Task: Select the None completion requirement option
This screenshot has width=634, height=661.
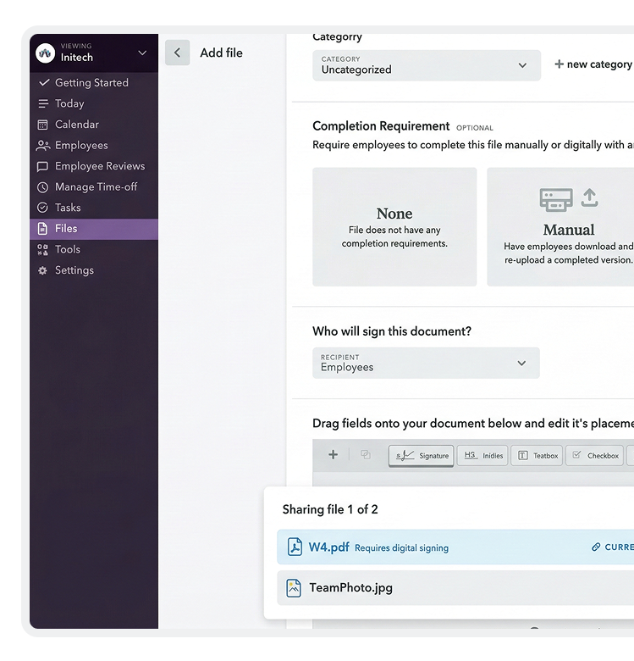Action: 394,227
